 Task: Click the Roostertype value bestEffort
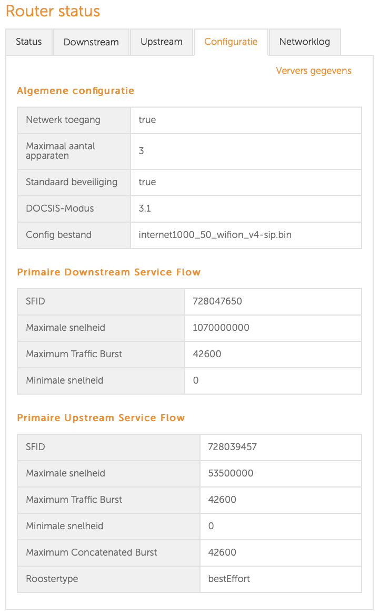tap(229, 579)
